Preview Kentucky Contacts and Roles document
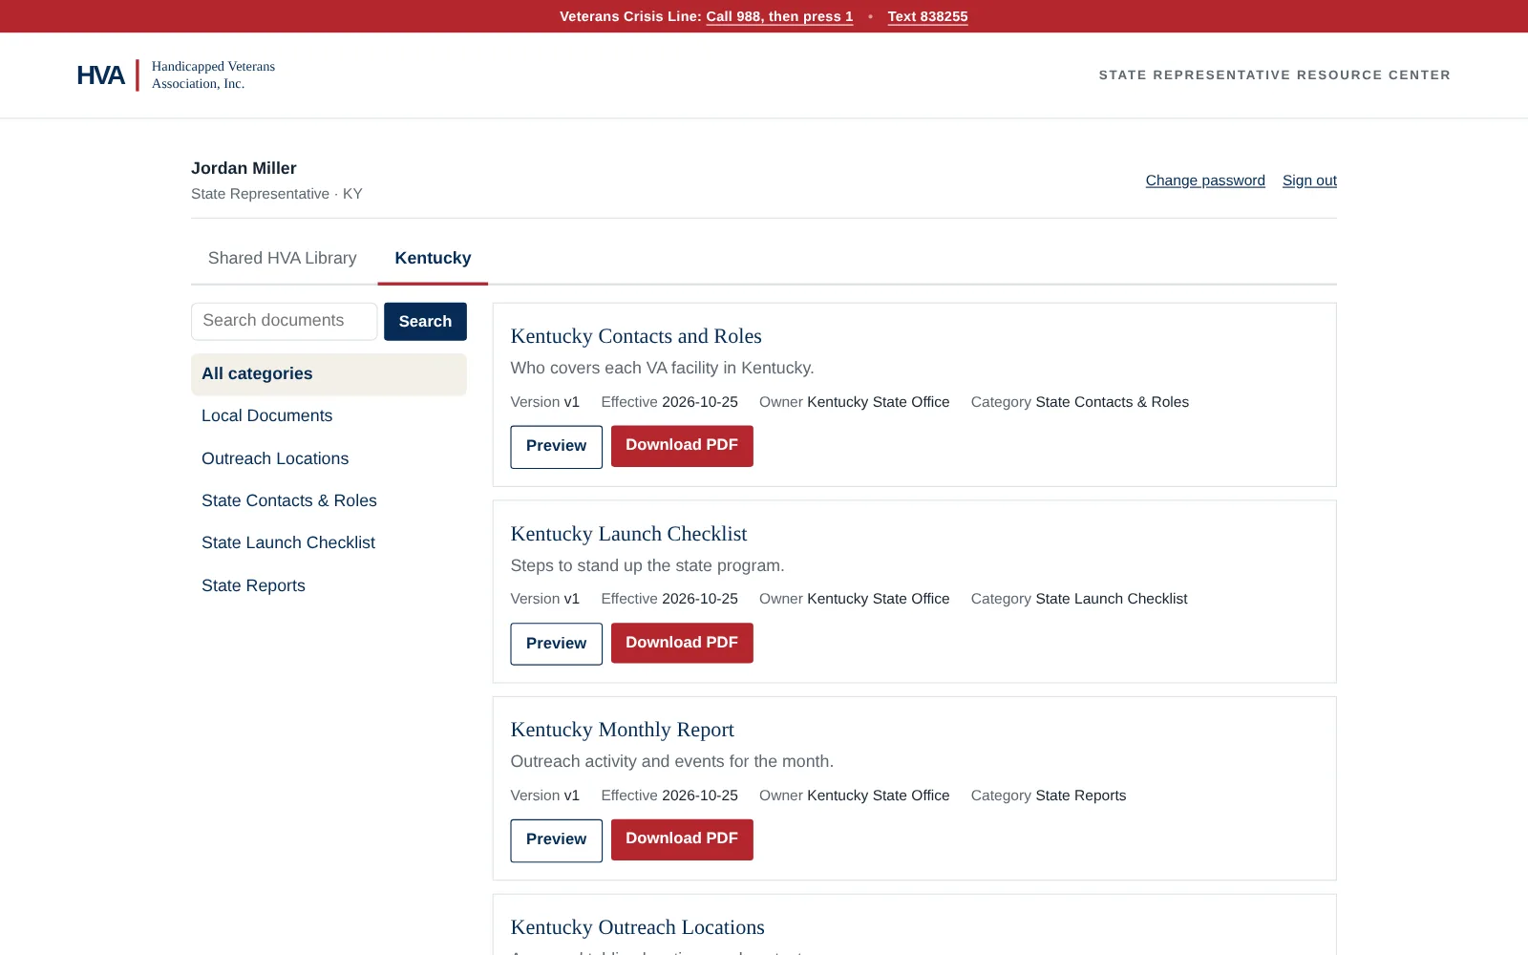 tap(556, 446)
